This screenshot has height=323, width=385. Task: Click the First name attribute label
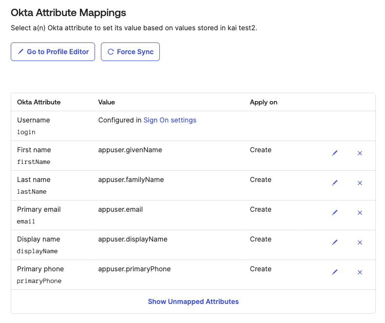34,150
